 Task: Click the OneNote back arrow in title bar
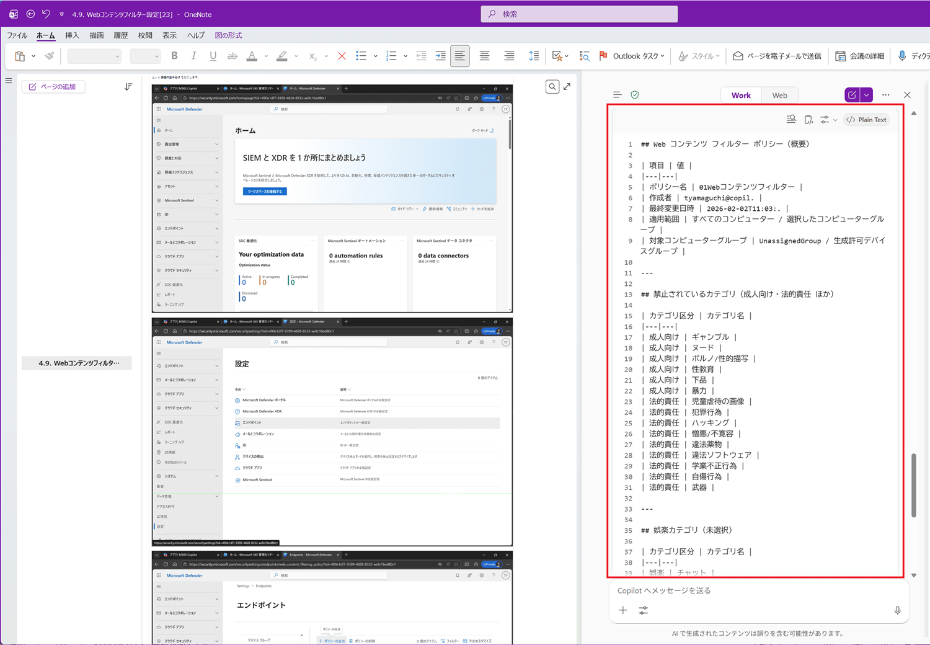(x=30, y=14)
